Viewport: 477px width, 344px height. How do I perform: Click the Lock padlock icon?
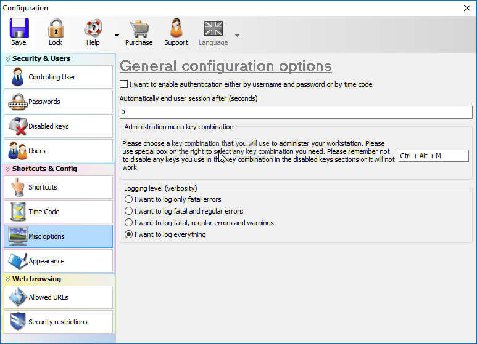(x=56, y=28)
